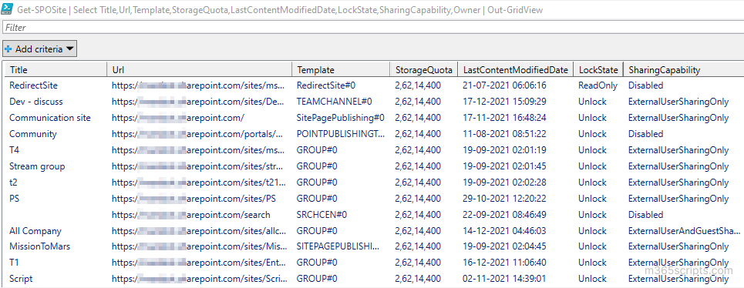Click date 21-07-2021 06:06:16
The height and width of the screenshot is (288, 744).
pos(504,85)
